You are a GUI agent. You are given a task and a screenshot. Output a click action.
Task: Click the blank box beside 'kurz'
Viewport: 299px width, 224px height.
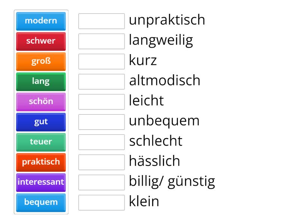coord(102,62)
